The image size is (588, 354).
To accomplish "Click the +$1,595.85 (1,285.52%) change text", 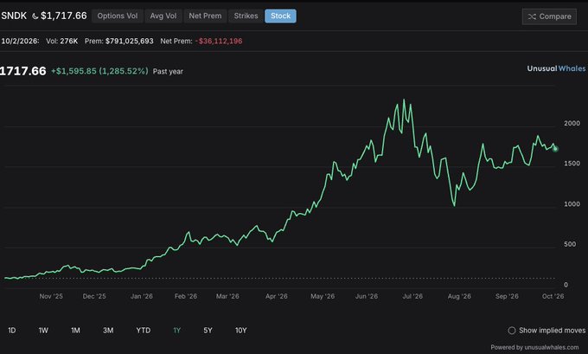I will (99, 71).
